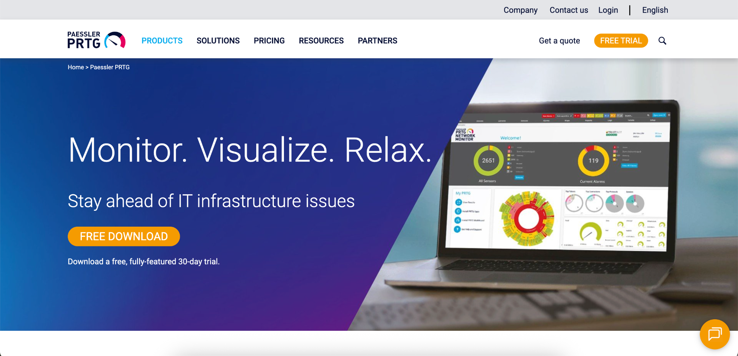Expand the Resources navigation menu
Screen dimensions: 738x356
(321, 41)
